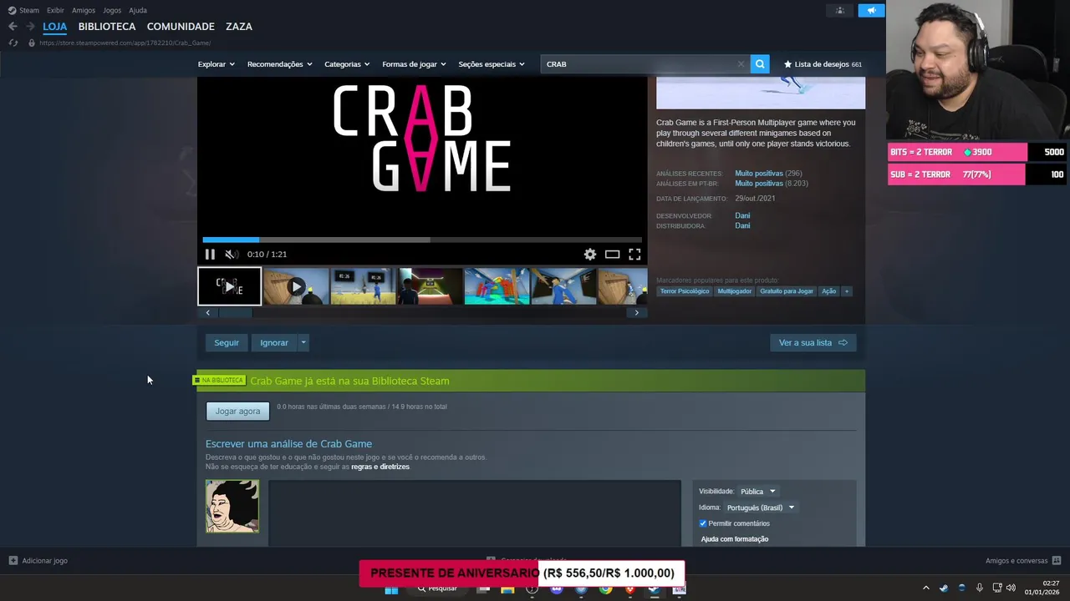This screenshot has width=1070, height=601.
Task: Select the Ação tag
Action: tap(828, 291)
